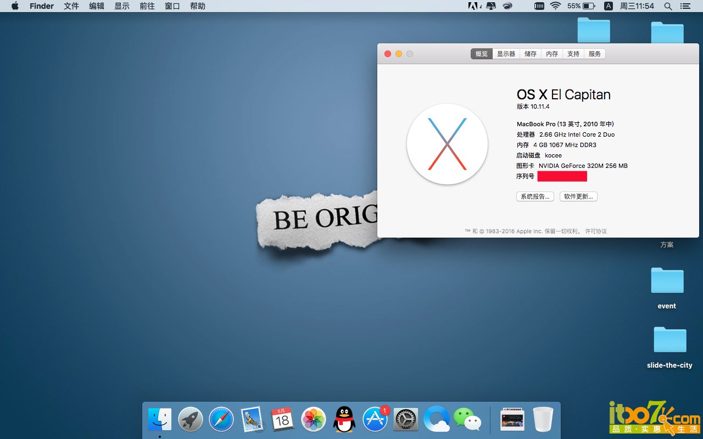The width and height of the screenshot is (703, 439).
Task: Close the About This Mac window
Action: point(388,54)
